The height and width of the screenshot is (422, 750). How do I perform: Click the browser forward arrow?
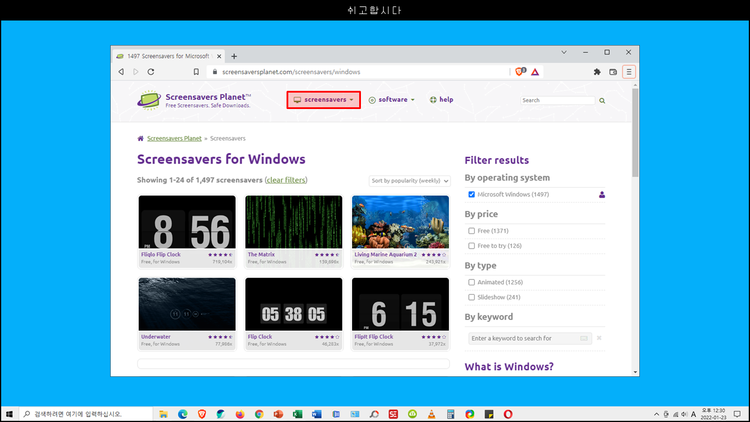pyautogui.click(x=136, y=72)
